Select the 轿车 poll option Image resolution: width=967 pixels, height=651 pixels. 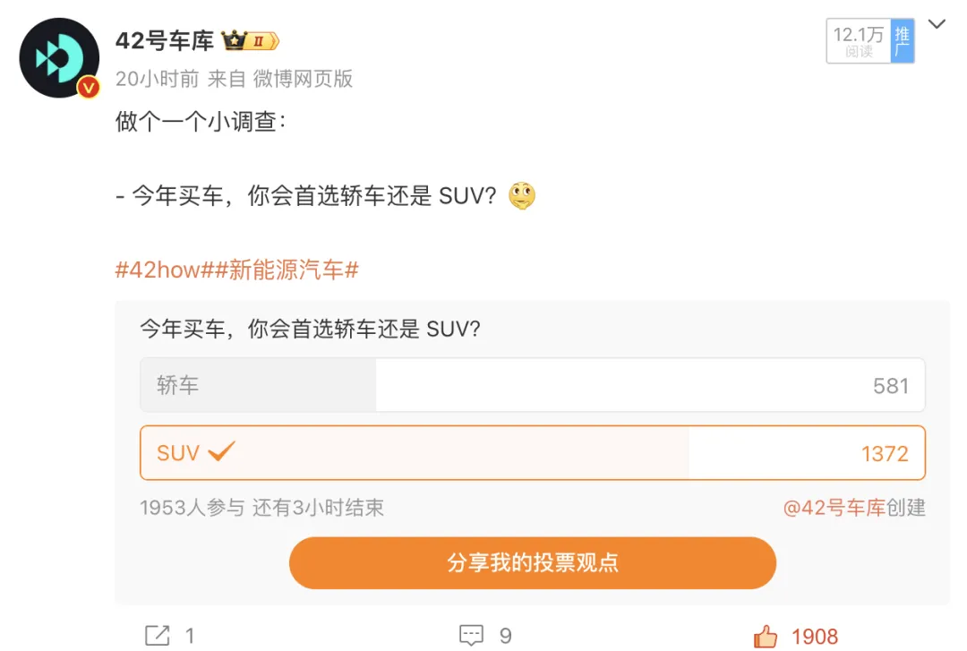532,385
